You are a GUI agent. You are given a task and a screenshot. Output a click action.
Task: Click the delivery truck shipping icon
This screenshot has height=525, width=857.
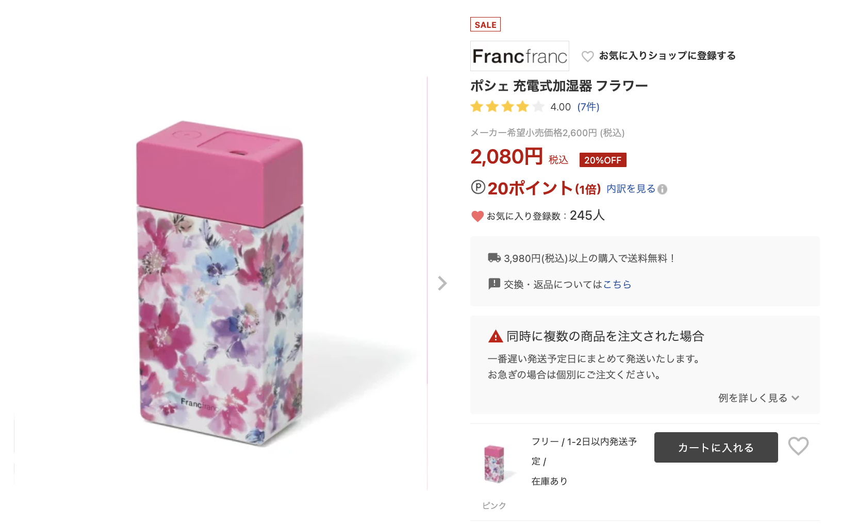(494, 258)
